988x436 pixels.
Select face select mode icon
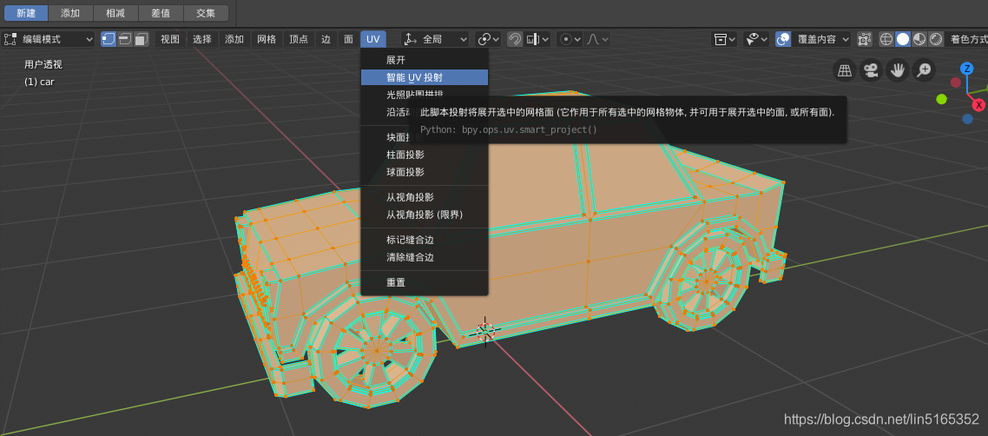coord(141,39)
